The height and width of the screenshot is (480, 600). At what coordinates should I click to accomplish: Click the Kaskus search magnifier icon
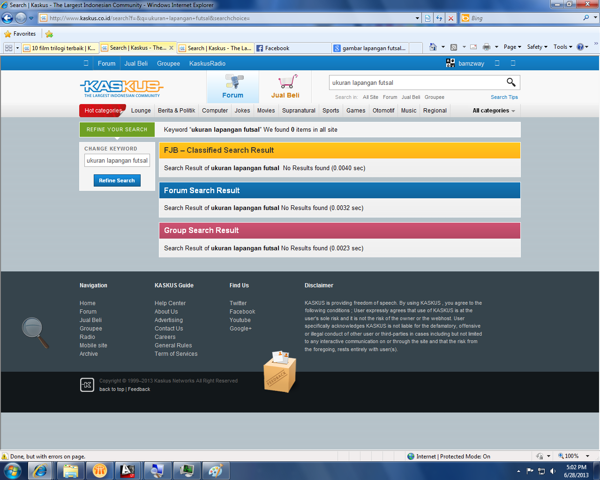(x=511, y=82)
